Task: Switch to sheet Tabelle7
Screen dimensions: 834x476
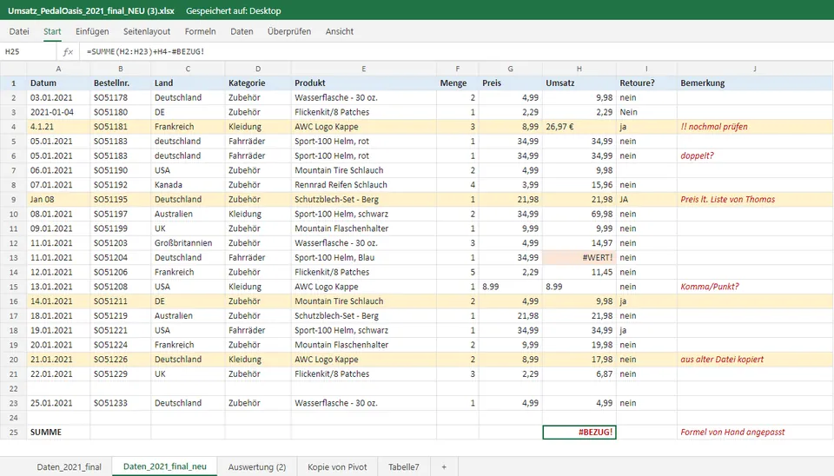Action: click(x=404, y=467)
